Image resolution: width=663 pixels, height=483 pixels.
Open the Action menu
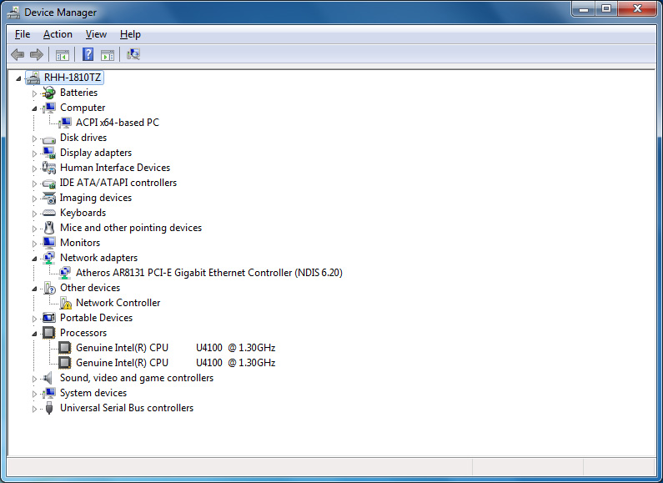58,34
